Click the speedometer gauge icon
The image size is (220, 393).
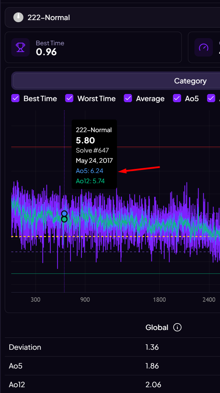pos(204,47)
